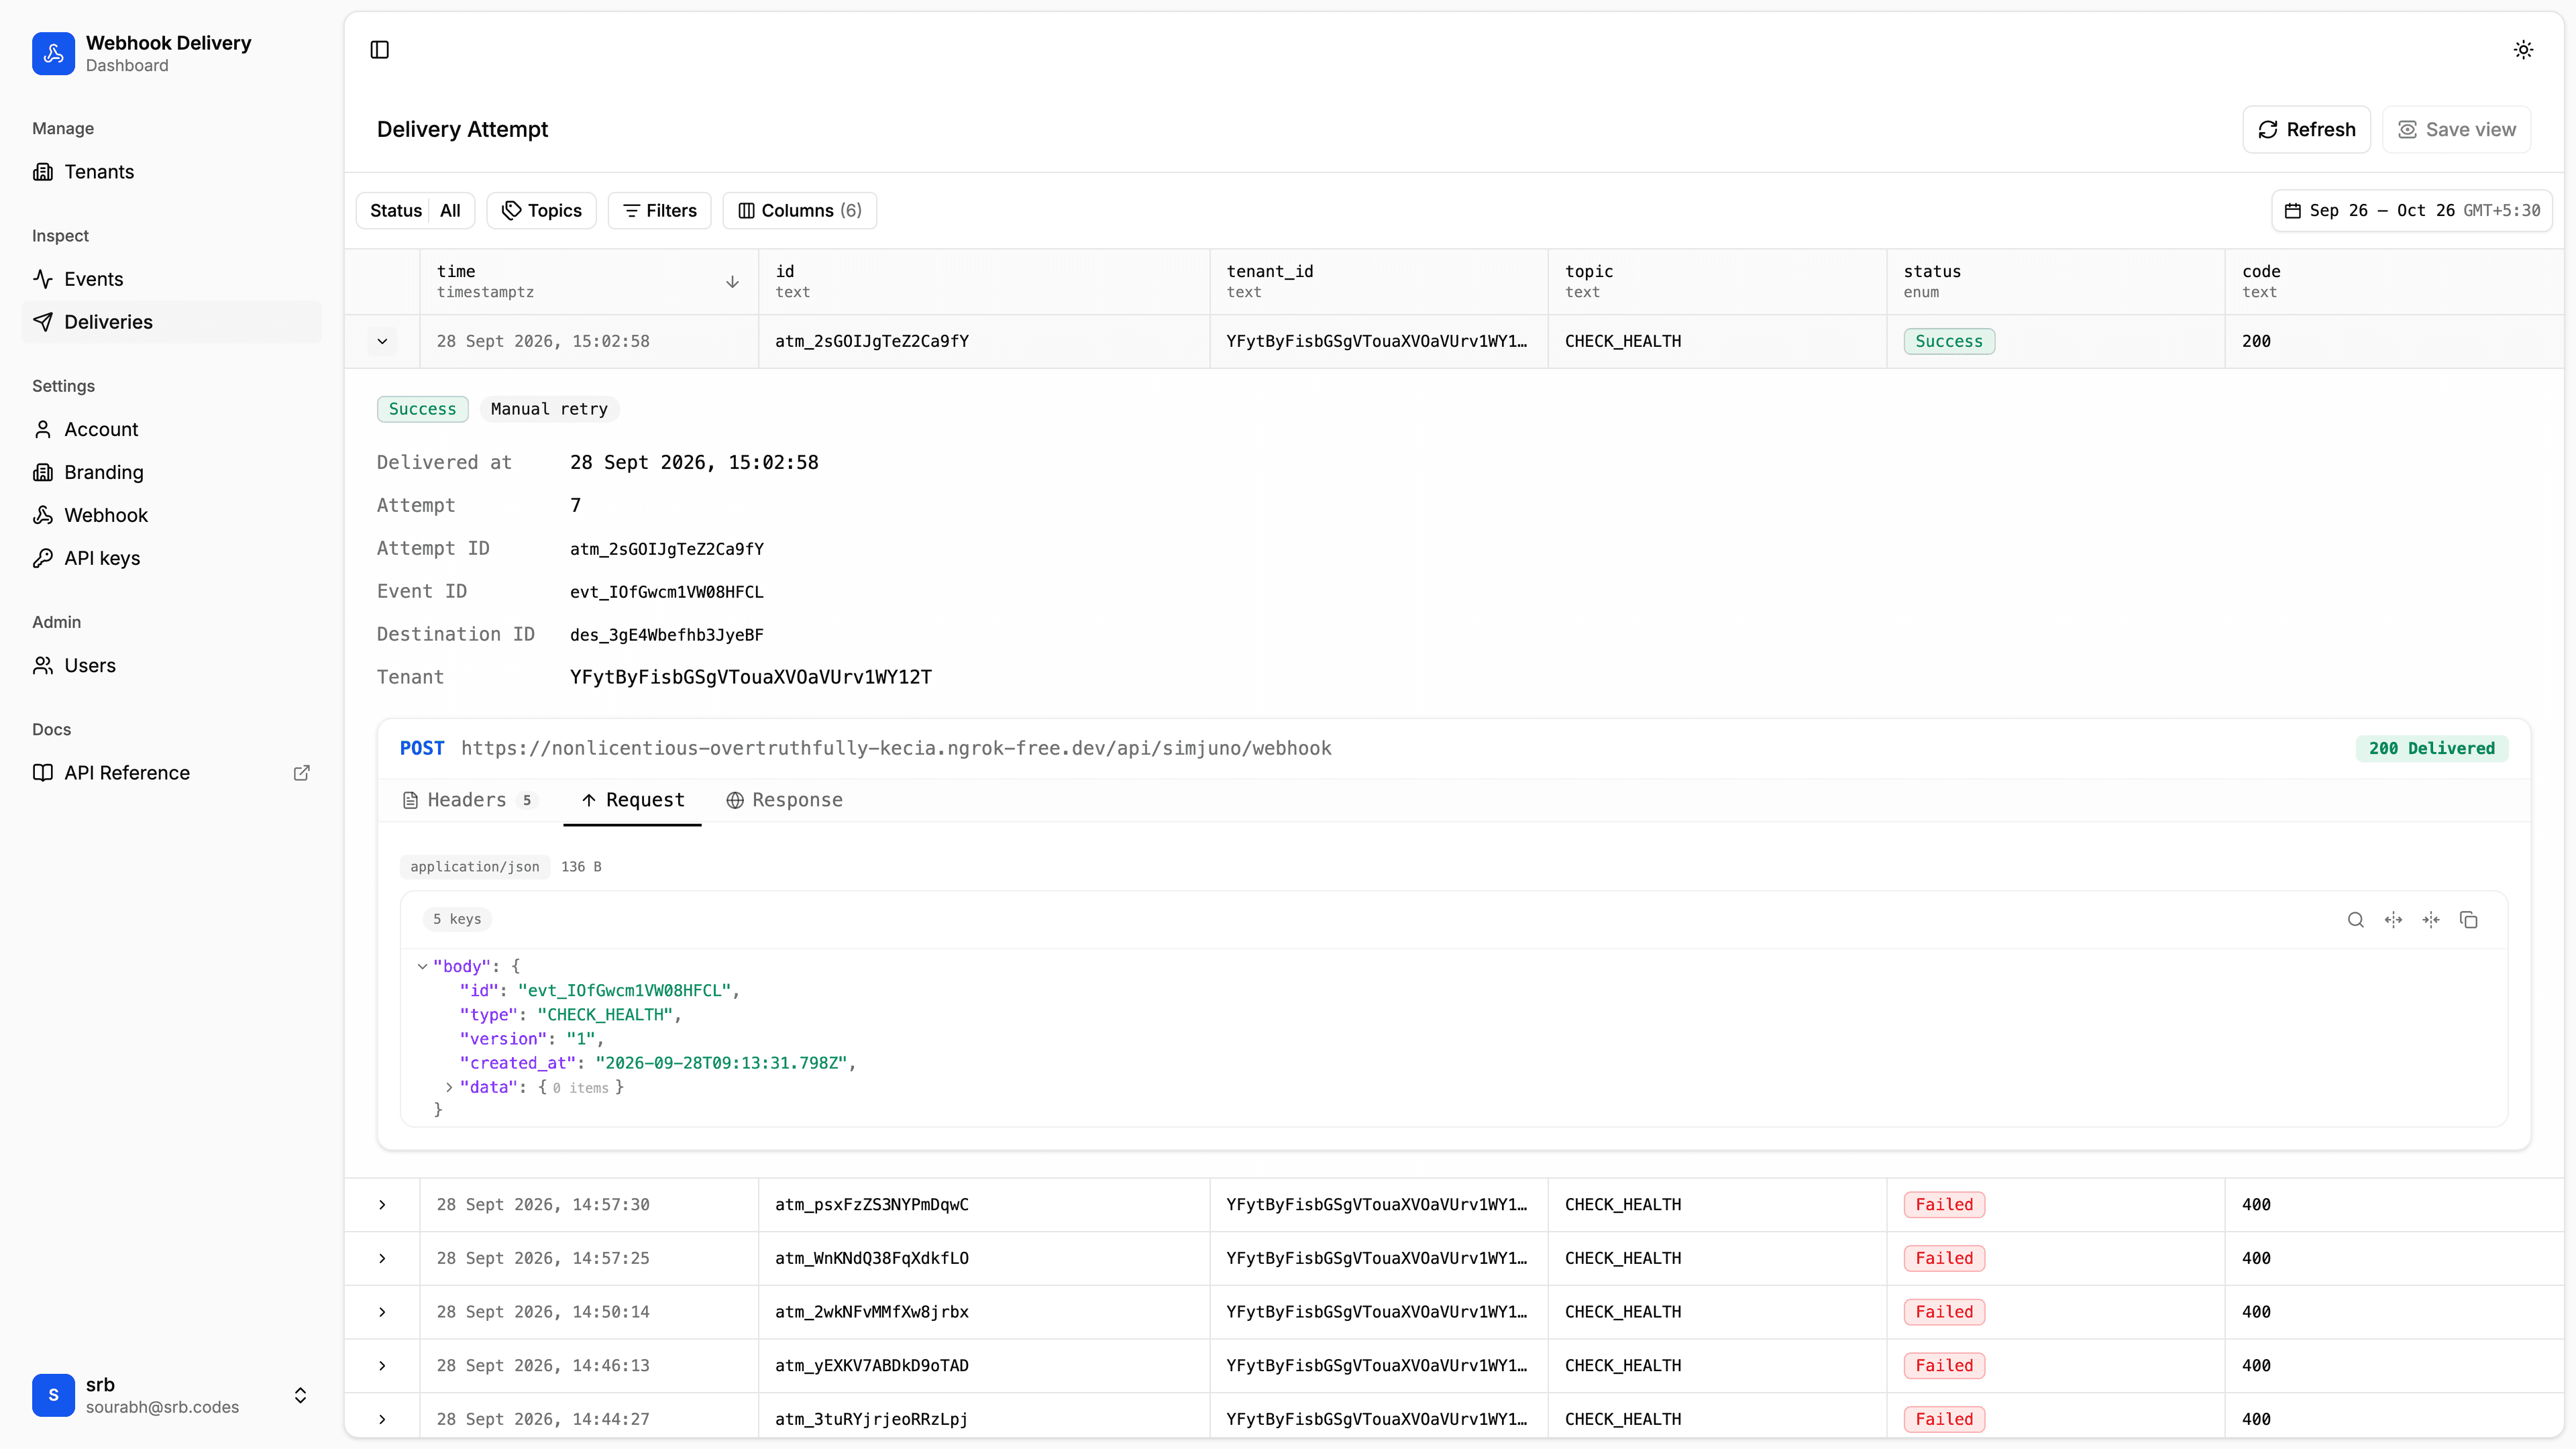Expand all JSON nodes icon
This screenshot has width=2576, height=1449.
coord(2393,920)
